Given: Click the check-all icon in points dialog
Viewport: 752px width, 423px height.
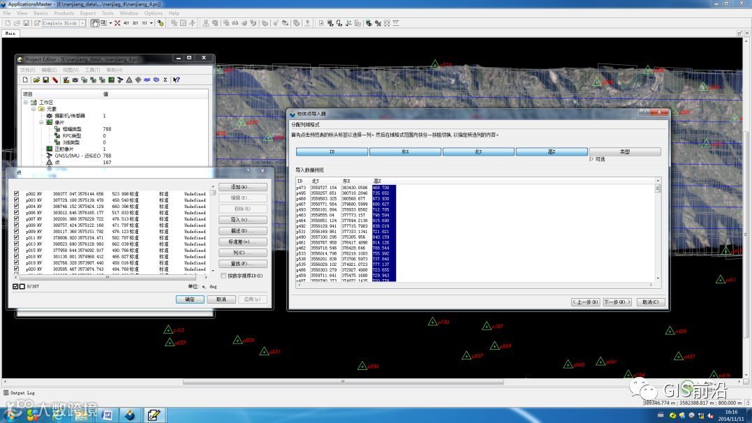Looking at the screenshot, I should (x=15, y=286).
